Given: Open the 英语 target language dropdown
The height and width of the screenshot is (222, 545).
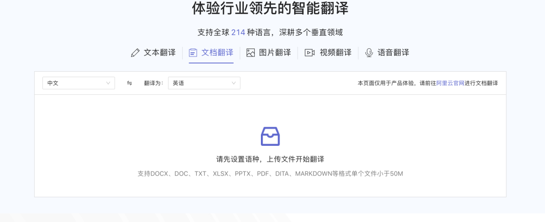Looking at the screenshot, I should [204, 83].
